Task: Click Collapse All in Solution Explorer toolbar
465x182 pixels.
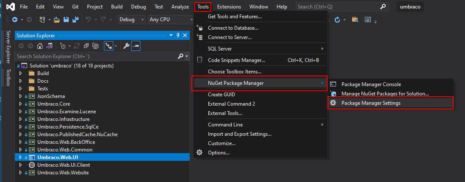Action: click(86, 46)
